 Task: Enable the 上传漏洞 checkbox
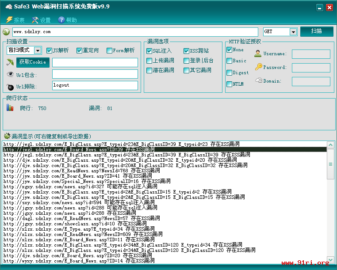point(149,61)
